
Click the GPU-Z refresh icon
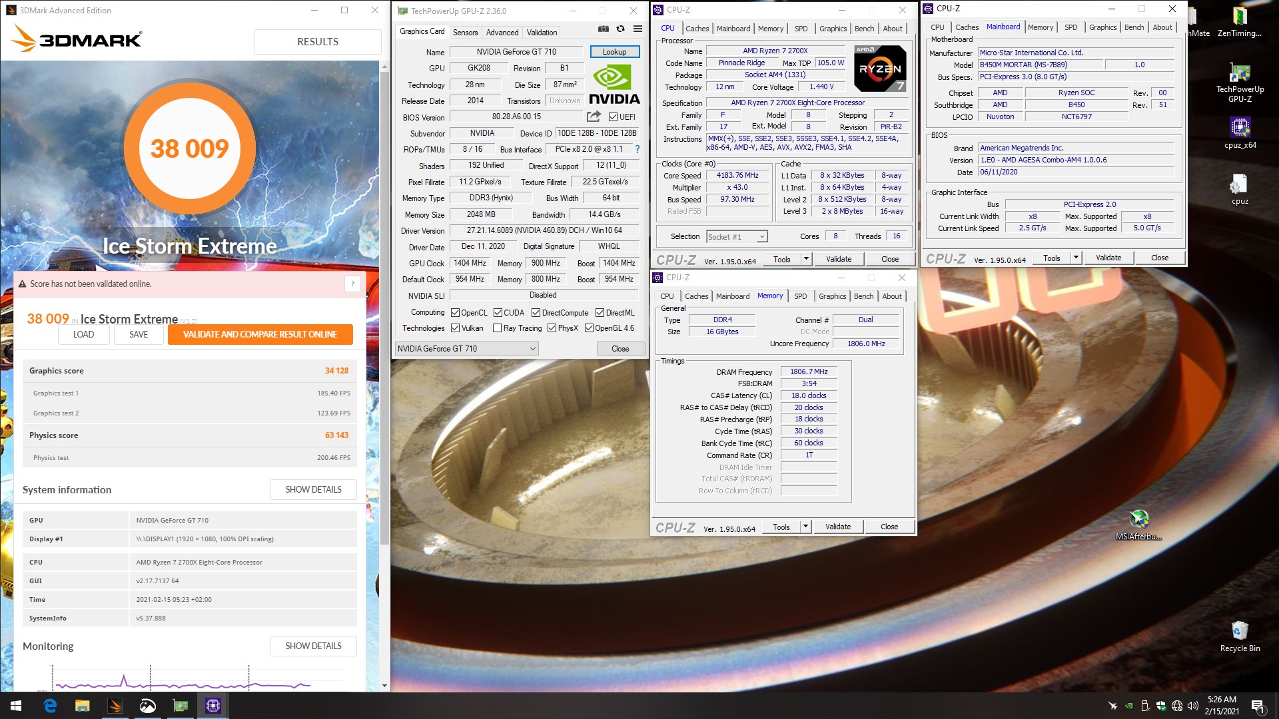[x=620, y=29]
